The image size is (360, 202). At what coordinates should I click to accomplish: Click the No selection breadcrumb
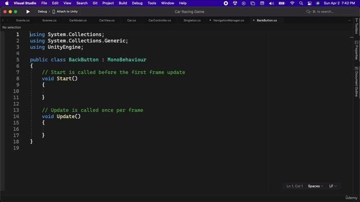(11, 27)
